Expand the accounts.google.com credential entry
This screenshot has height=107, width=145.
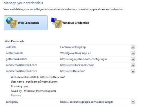click(133, 102)
